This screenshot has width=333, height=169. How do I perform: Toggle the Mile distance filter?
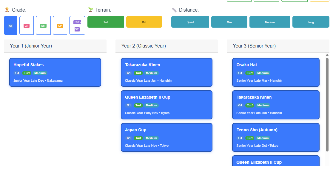229,22
